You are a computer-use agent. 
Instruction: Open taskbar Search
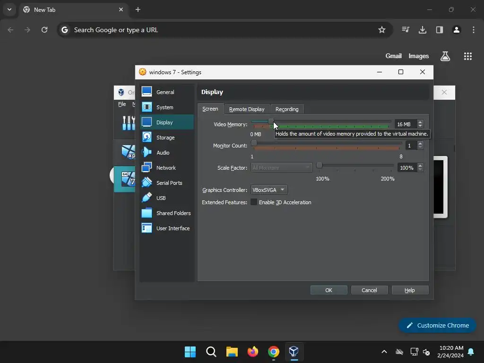[x=211, y=352]
